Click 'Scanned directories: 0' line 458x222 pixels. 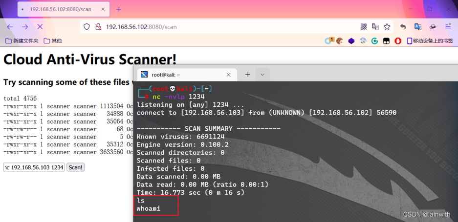click(x=180, y=152)
